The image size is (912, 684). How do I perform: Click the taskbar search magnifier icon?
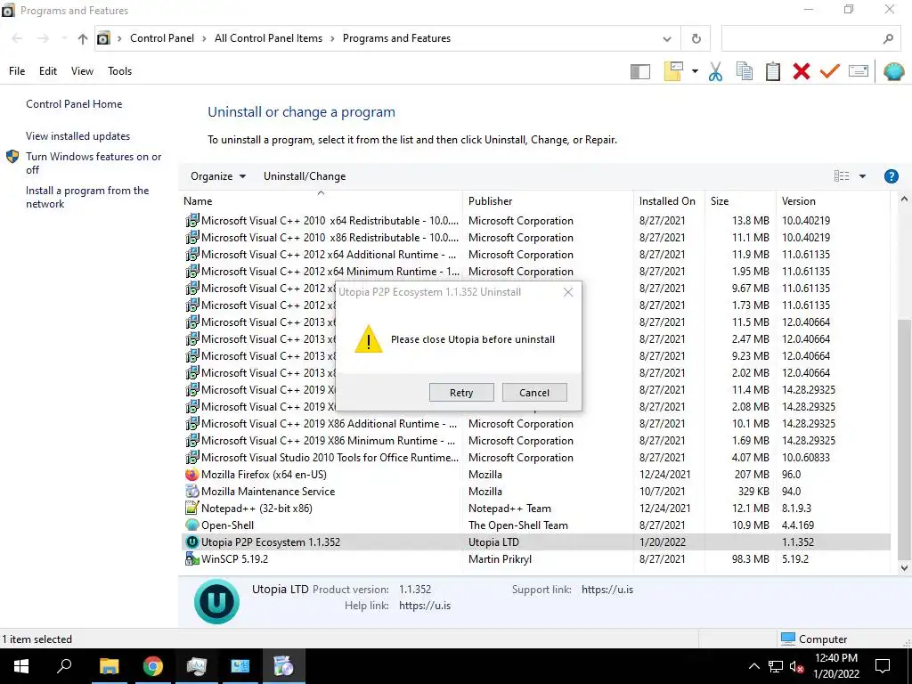(x=64, y=666)
